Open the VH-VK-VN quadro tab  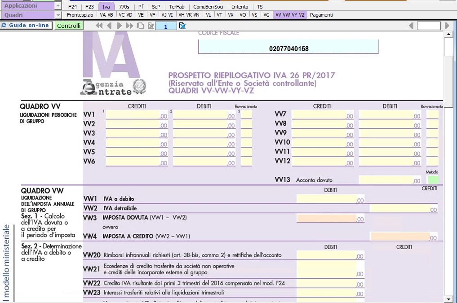(189, 15)
